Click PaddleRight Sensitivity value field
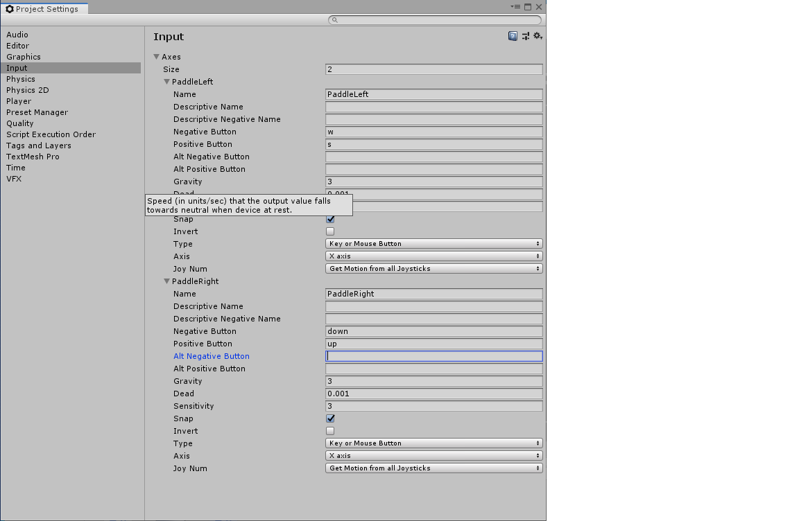 click(x=433, y=406)
